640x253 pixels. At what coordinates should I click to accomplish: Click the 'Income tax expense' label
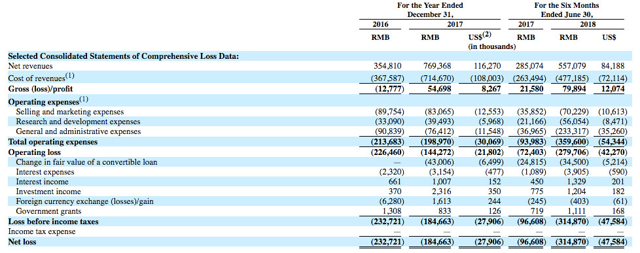click(x=42, y=231)
